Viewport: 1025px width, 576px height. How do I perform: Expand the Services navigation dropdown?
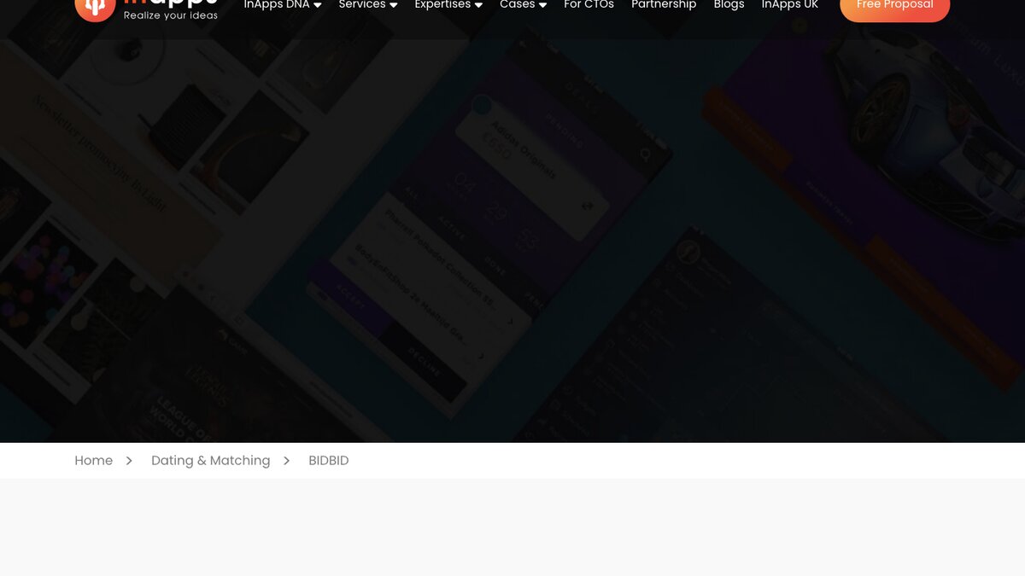[x=362, y=4]
